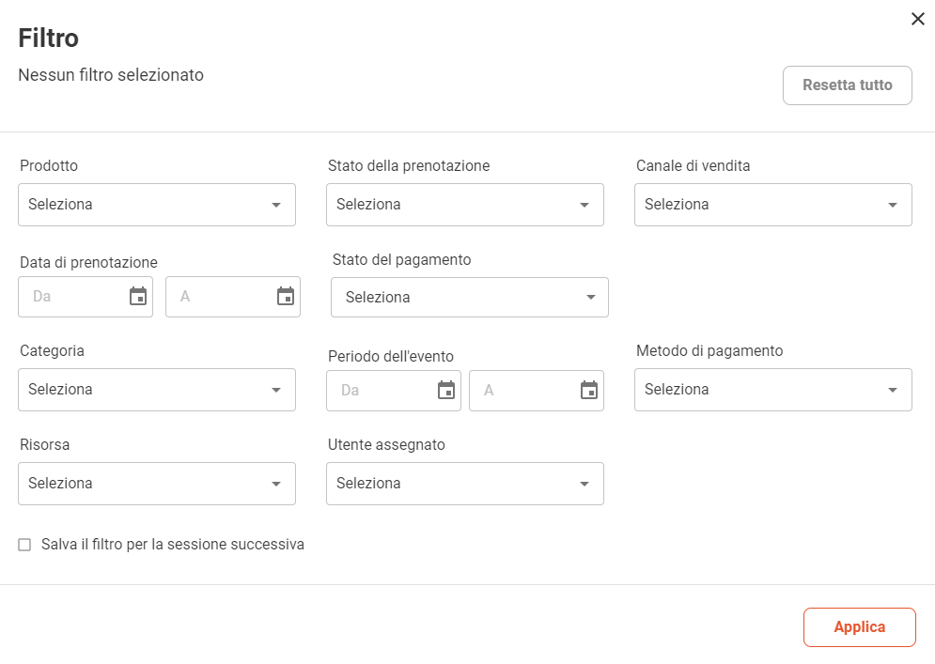
Task: Open calendar for Periodo dell'evento A field
Action: coord(589,391)
